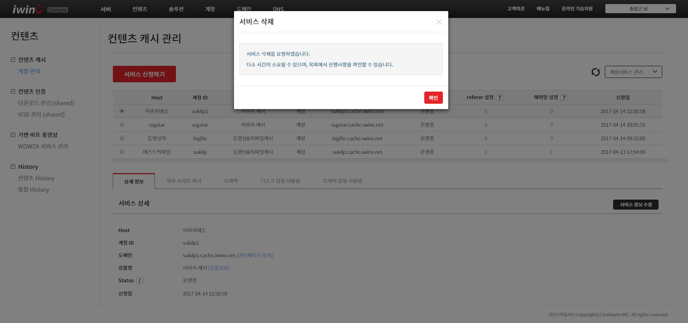Click the 서비스 정보 수정 button
Screen dimensions: 688x323
tap(636, 205)
